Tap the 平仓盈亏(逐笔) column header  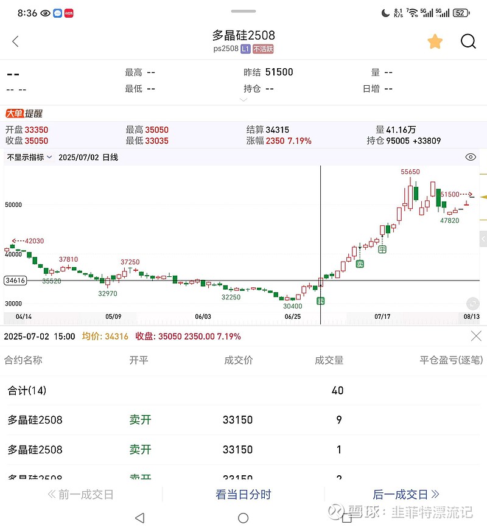(x=451, y=360)
